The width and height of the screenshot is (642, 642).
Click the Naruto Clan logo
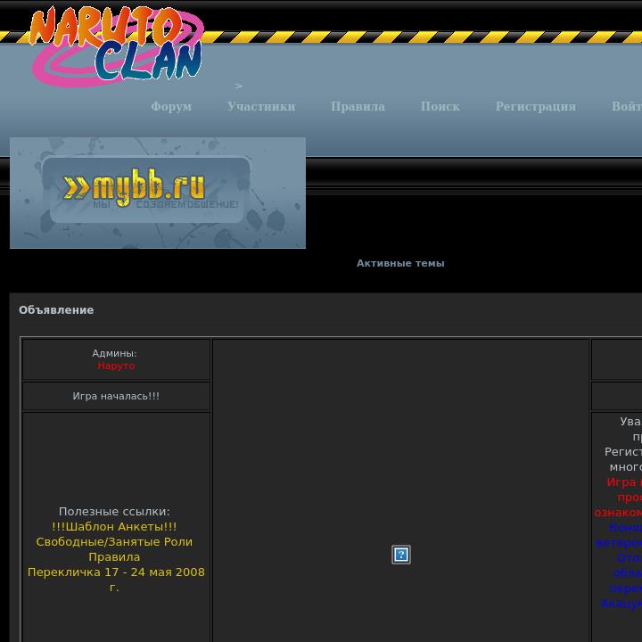pyautogui.click(x=117, y=45)
